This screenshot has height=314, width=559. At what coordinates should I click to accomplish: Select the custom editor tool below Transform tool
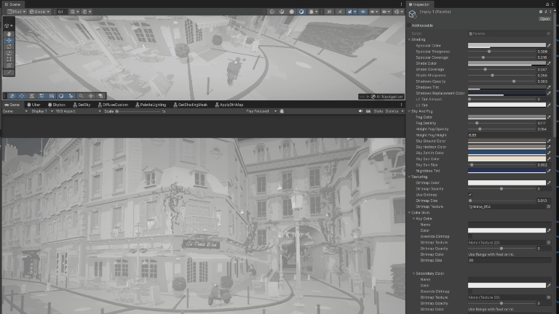[9, 73]
